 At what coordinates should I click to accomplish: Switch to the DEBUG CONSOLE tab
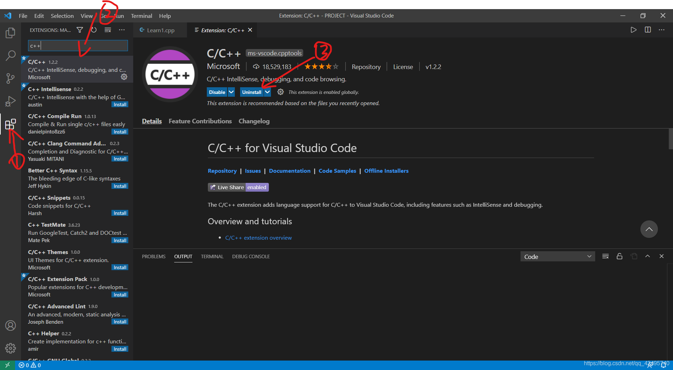[x=251, y=256]
